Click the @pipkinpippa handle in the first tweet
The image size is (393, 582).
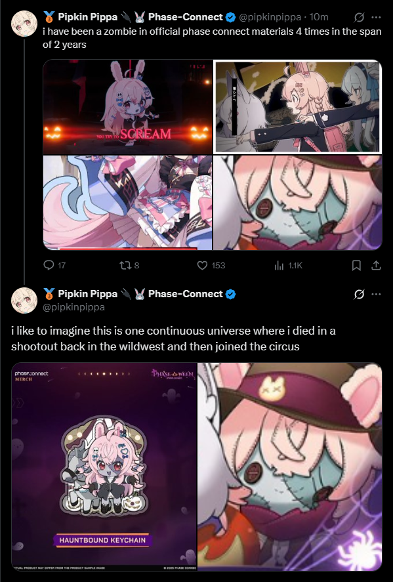coord(270,17)
